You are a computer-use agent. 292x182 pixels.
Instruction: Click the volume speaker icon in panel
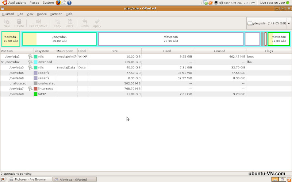[221, 3]
